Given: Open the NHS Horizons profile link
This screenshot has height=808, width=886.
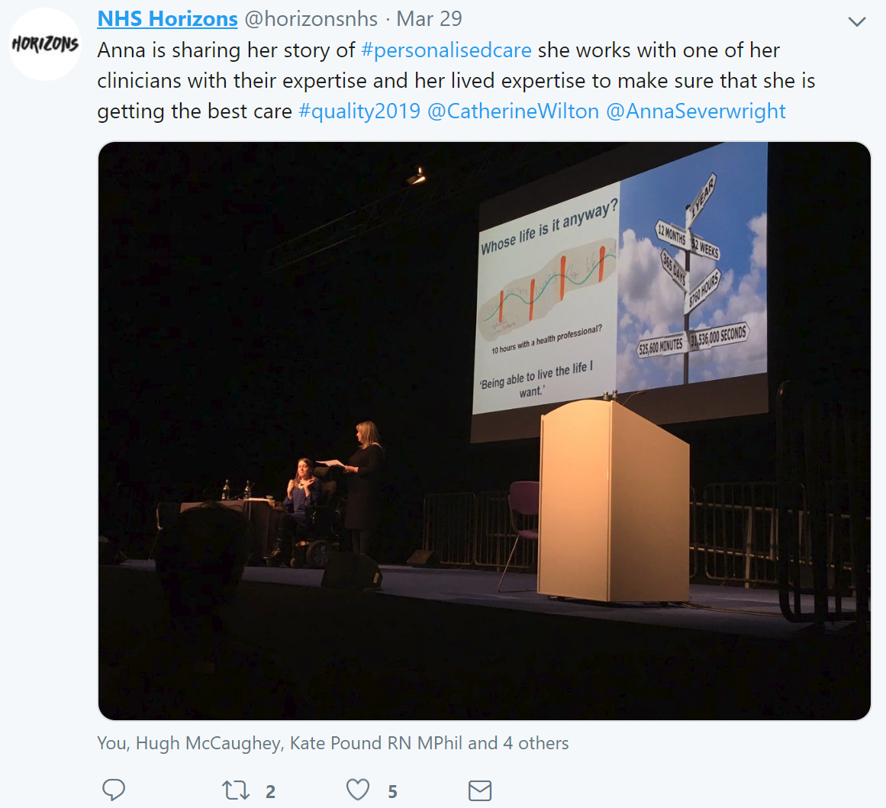Looking at the screenshot, I should [x=167, y=18].
